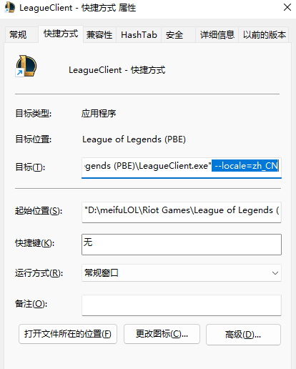Switch to 以前的版本 tab
Viewport: 296px width, 369px height.
264,35
